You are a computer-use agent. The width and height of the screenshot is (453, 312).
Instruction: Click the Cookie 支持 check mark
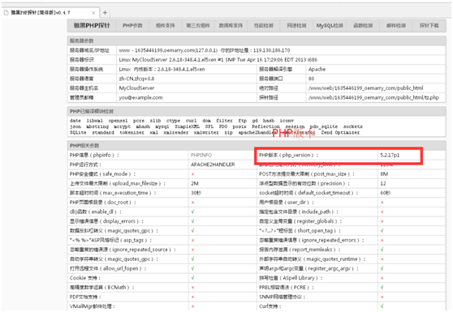click(x=192, y=278)
